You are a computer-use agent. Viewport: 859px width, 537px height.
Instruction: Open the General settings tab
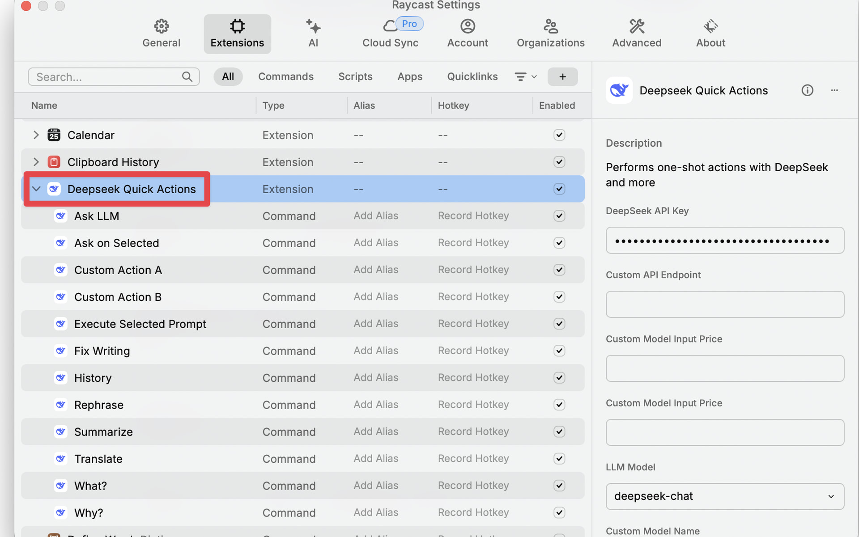[161, 34]
